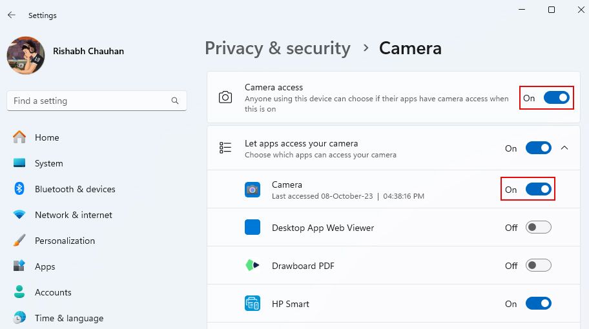Open the Rishabh Chauhan profile picture

click(26, 55)
